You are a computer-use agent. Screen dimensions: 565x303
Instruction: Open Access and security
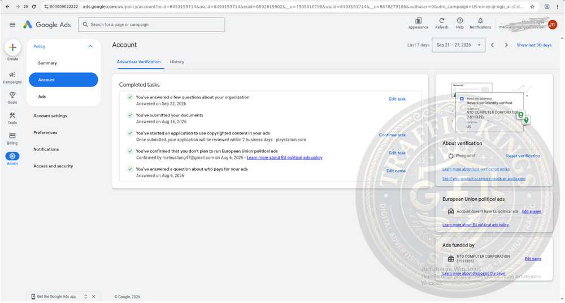tap(53, 166)
